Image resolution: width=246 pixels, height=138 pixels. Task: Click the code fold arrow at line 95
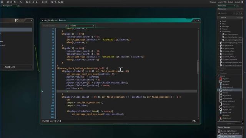tap(42, 91)
